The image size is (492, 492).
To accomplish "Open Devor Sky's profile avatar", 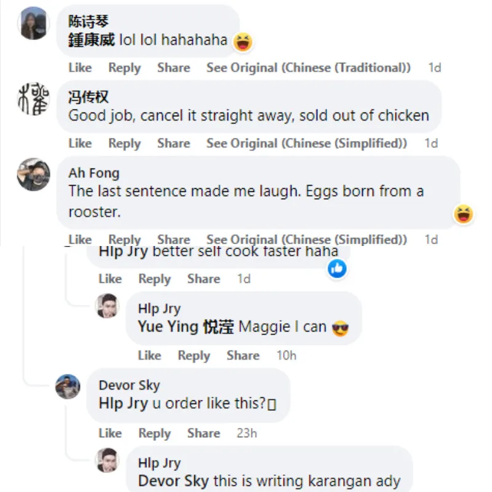I will (x=68, y=387).
